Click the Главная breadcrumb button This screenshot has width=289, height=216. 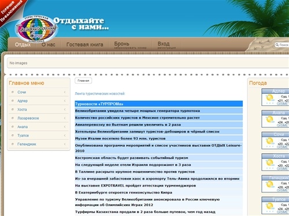83,81
